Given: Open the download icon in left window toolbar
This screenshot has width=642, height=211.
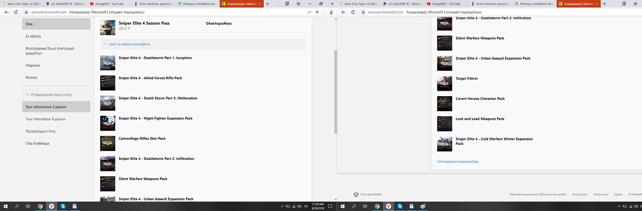Looking at the screenshot, I should click(332, 12).
